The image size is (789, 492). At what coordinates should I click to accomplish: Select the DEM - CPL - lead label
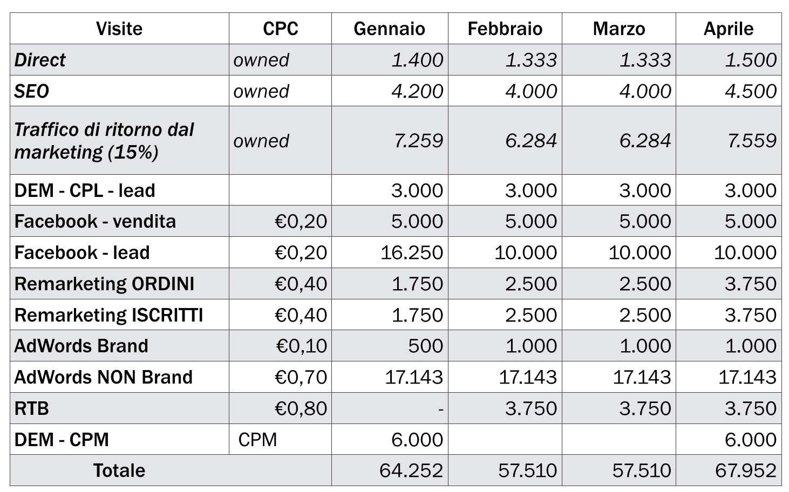coord(85,190)
